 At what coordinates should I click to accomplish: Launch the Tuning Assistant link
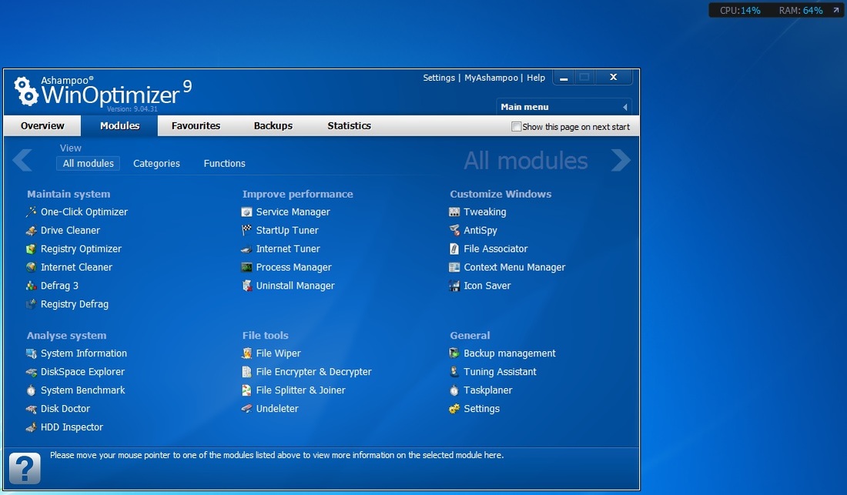(500, 372)
